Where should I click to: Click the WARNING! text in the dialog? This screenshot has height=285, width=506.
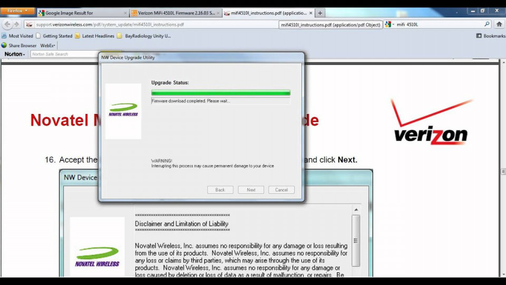[x=162, y=160]
